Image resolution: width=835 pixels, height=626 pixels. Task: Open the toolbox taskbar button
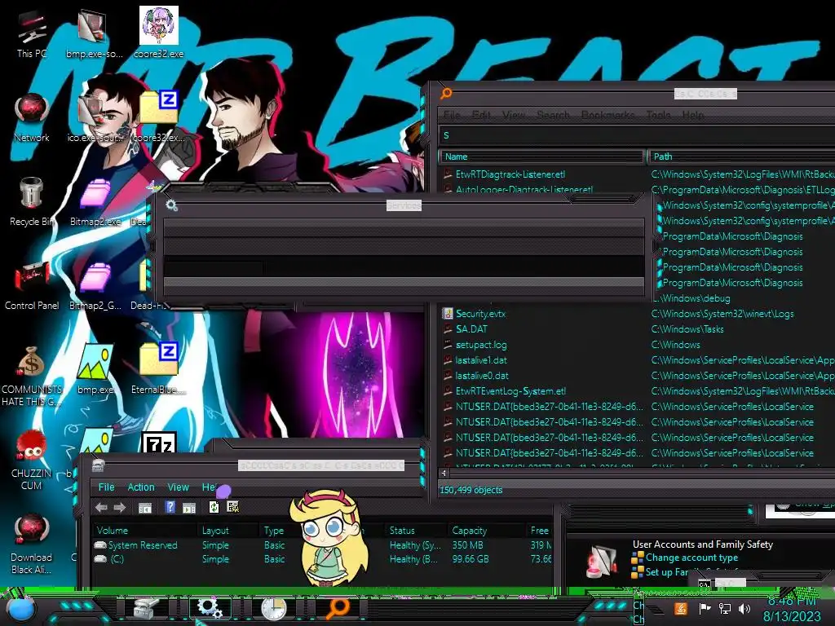click(145, 608)
